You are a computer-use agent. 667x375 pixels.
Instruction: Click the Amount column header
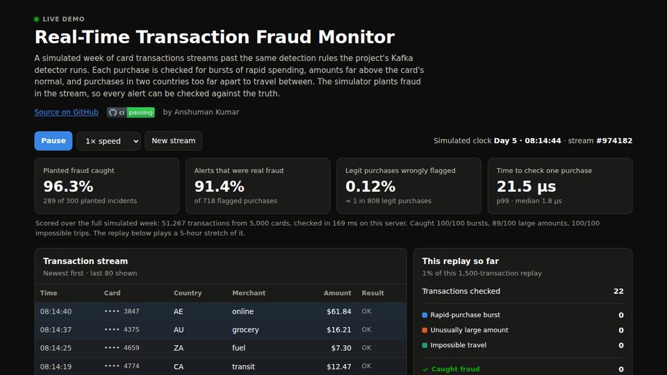click(338, 293)
